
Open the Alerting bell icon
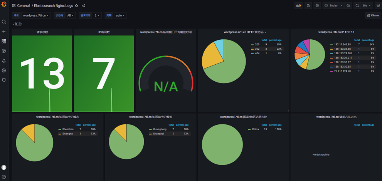point(4,60)
